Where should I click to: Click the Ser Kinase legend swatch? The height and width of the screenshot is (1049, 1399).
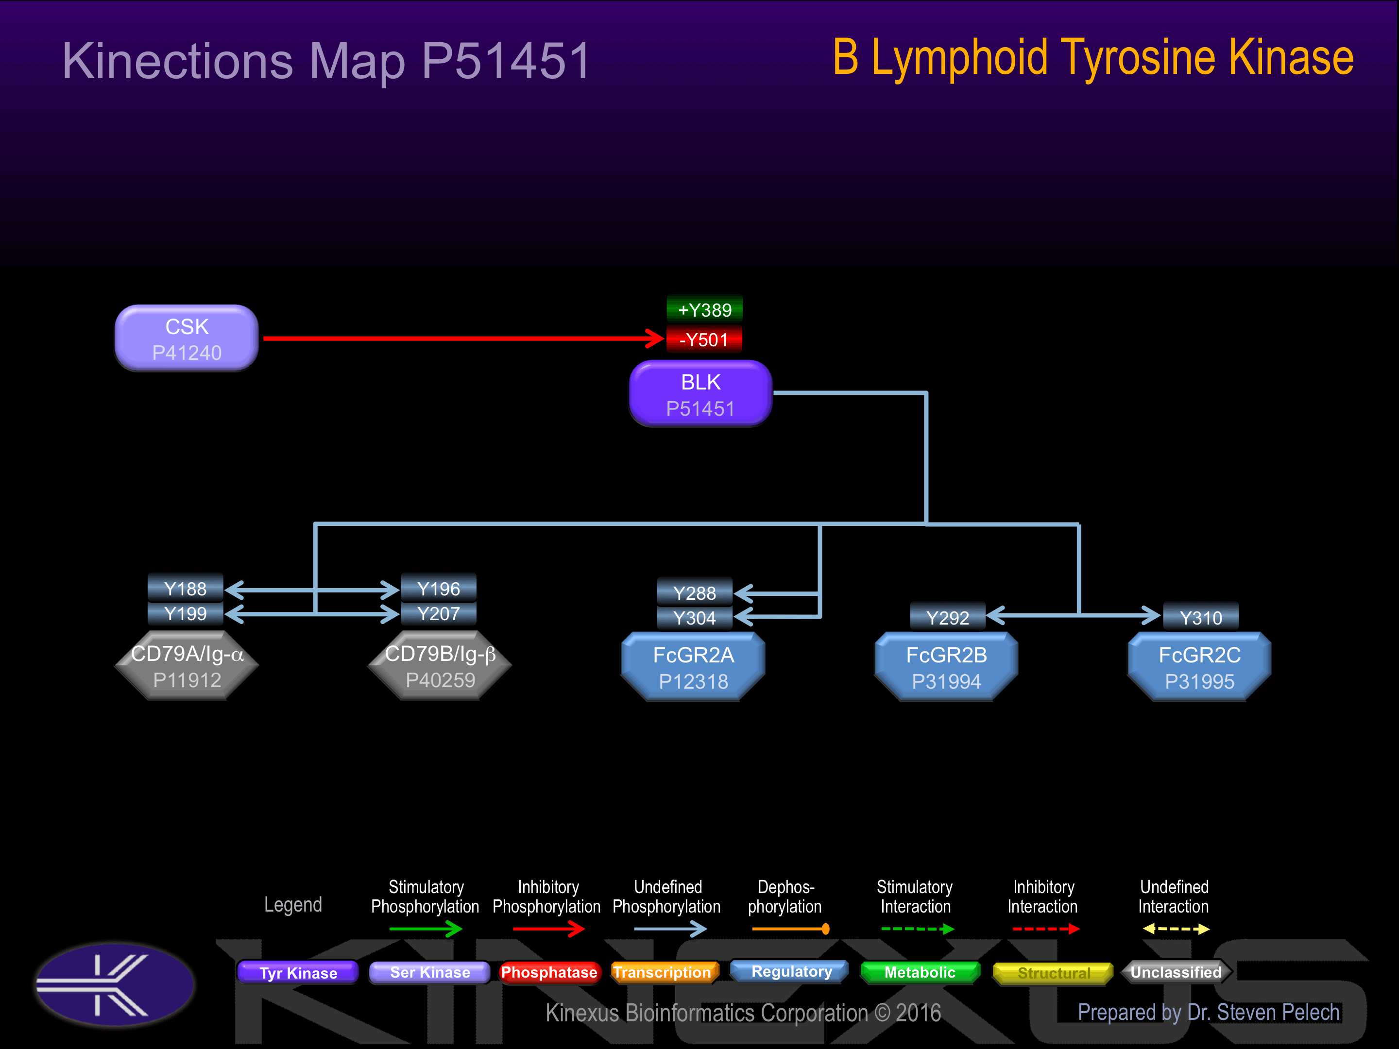pos(429,972)
